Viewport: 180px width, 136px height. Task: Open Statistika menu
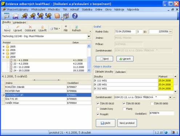[87, 9]
